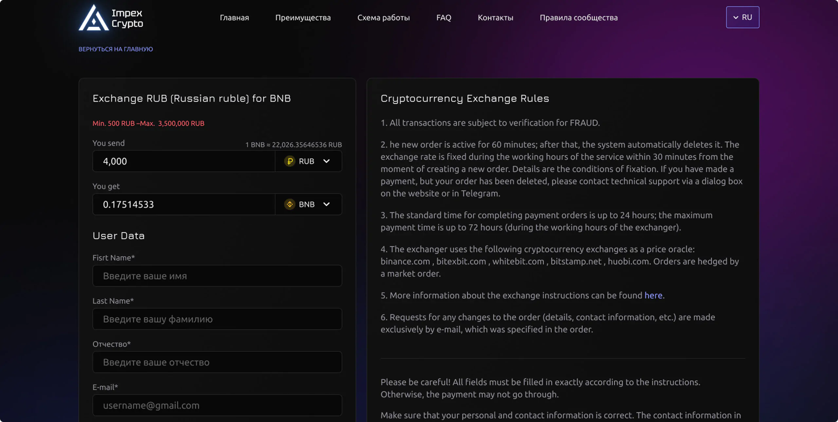Click the Last Name input field
This screenshot has height=422, width=838.
(x=217, y=319)
